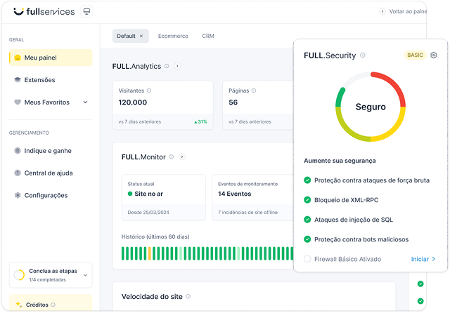Click info icon next to Visitantes
The width and height of the screenshot is (450, 313).
point(149,91)
